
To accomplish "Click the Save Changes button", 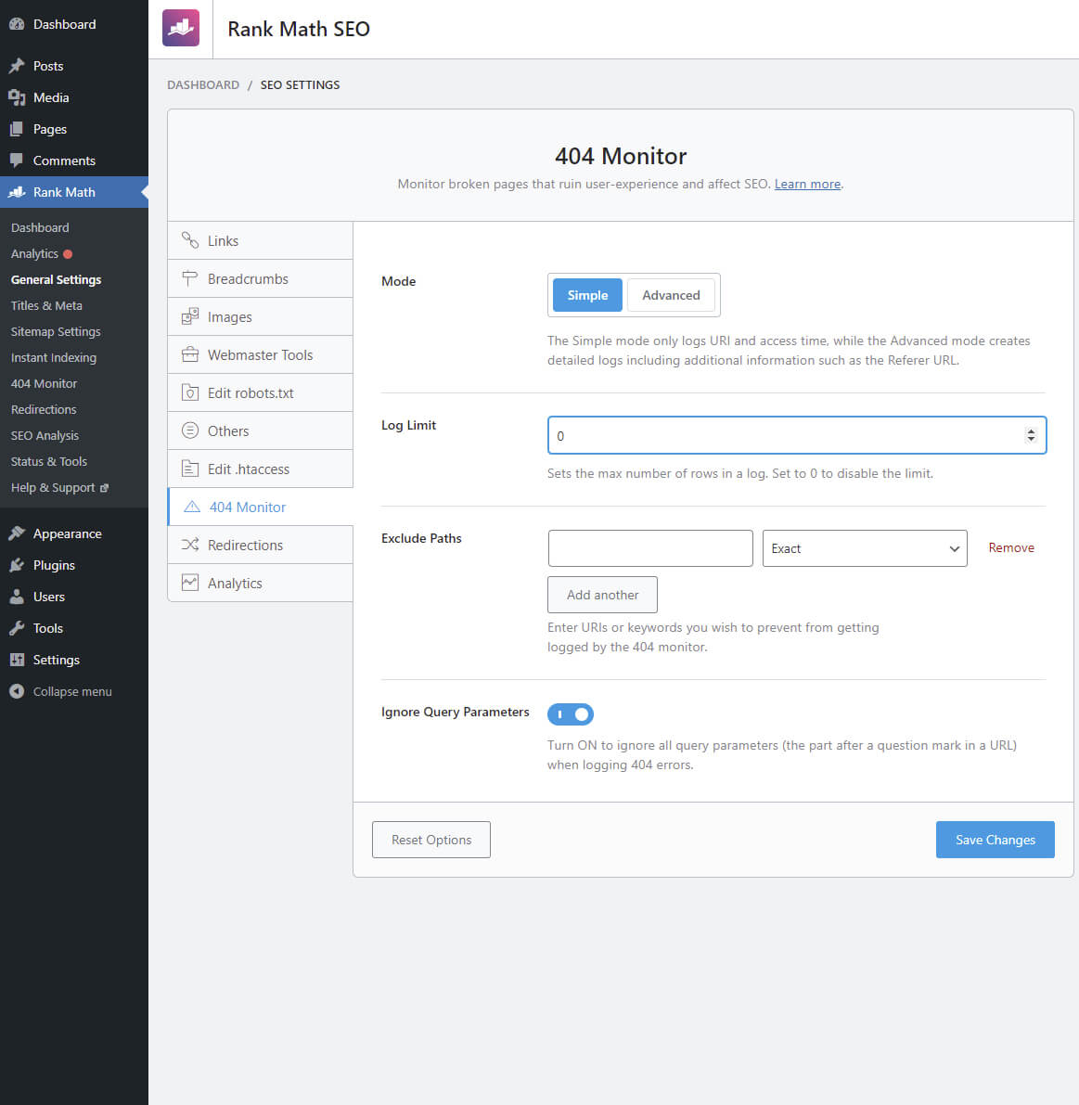I will pos(996,840).
